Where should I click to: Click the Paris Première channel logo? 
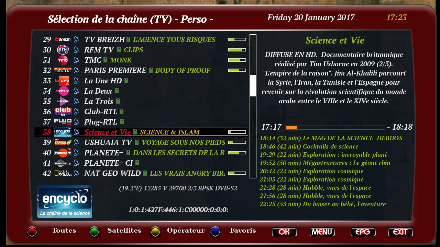(x=63, y=70)
